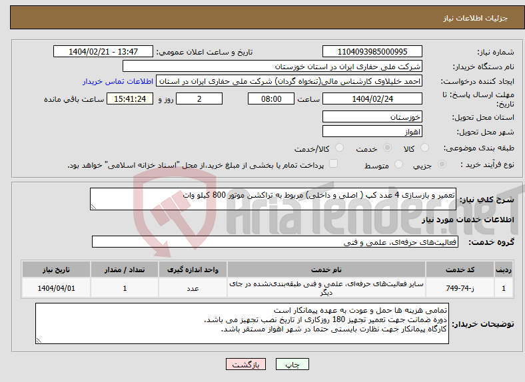The image size is (525, 382).
Task: Click the نوع فرآیند خرید label
Action: point(487,164)
